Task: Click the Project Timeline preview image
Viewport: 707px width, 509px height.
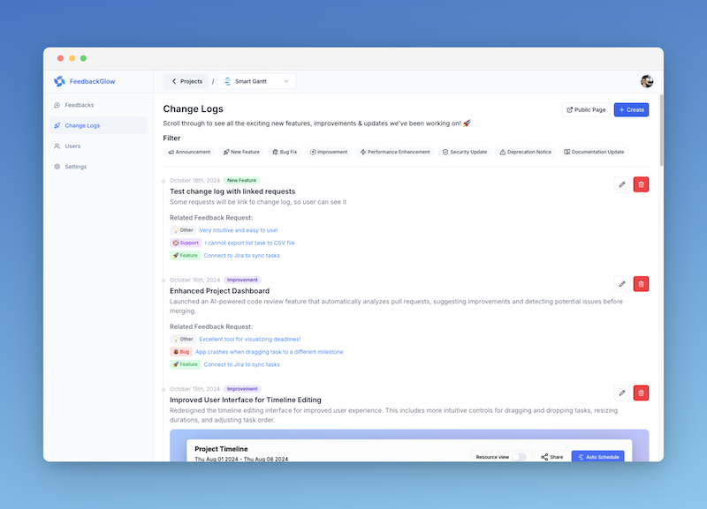Action: pos(409,445)
